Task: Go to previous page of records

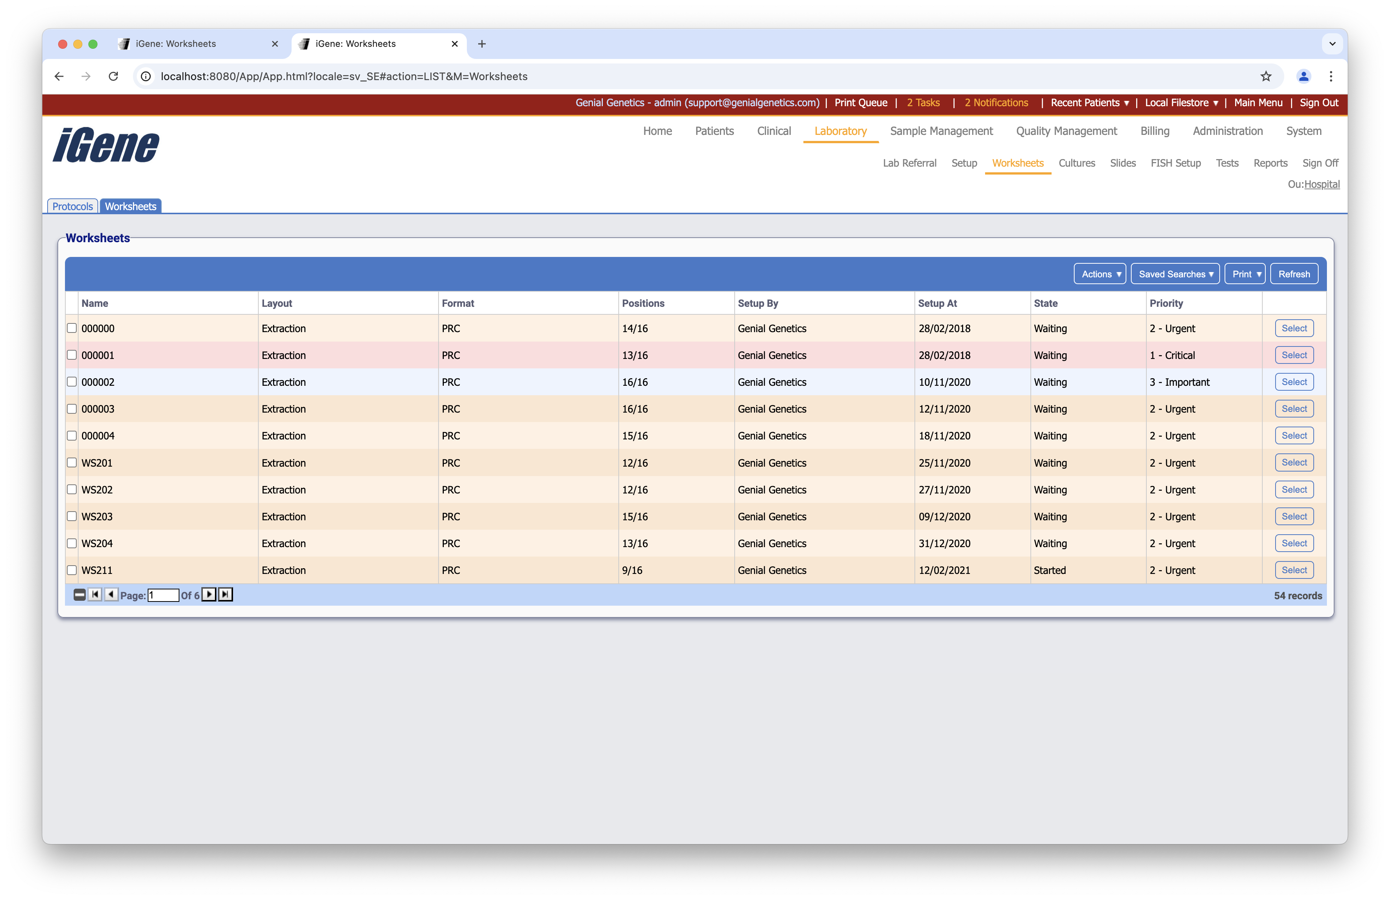Action: (x=111, y=595)
